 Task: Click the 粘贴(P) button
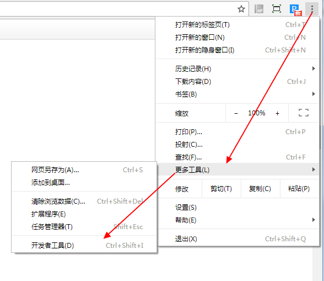[x=299, y=189]
